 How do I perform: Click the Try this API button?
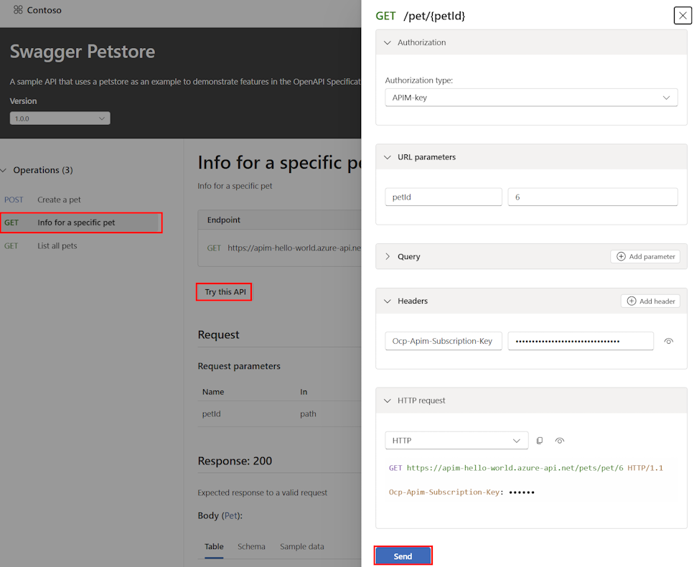(223, 291)
